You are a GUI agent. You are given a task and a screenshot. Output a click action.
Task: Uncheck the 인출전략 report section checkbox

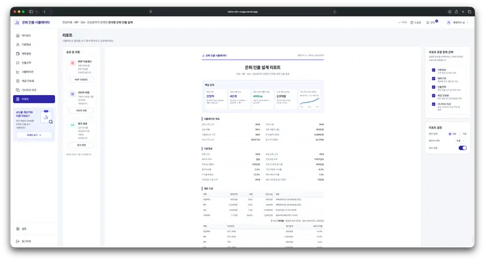pyautogui.click(x=433, y=87)
